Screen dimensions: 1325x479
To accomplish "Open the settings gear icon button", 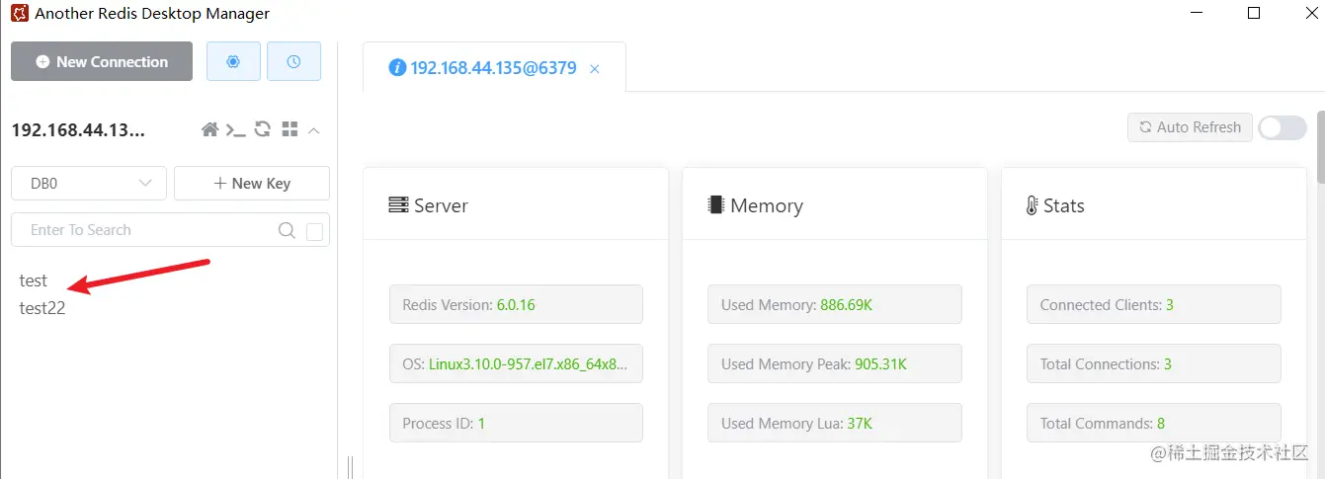I will 233,61.
